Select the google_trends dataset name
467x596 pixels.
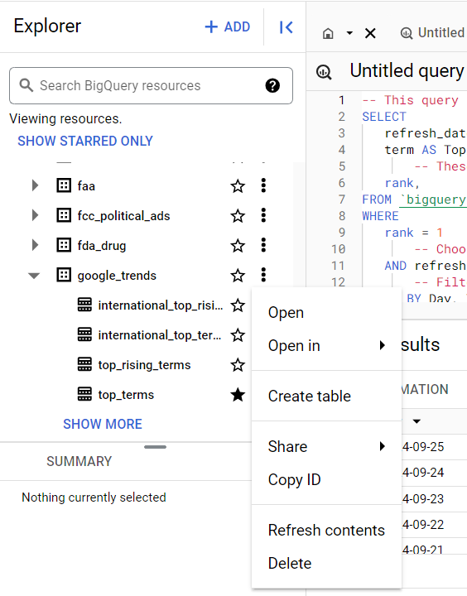117,276
